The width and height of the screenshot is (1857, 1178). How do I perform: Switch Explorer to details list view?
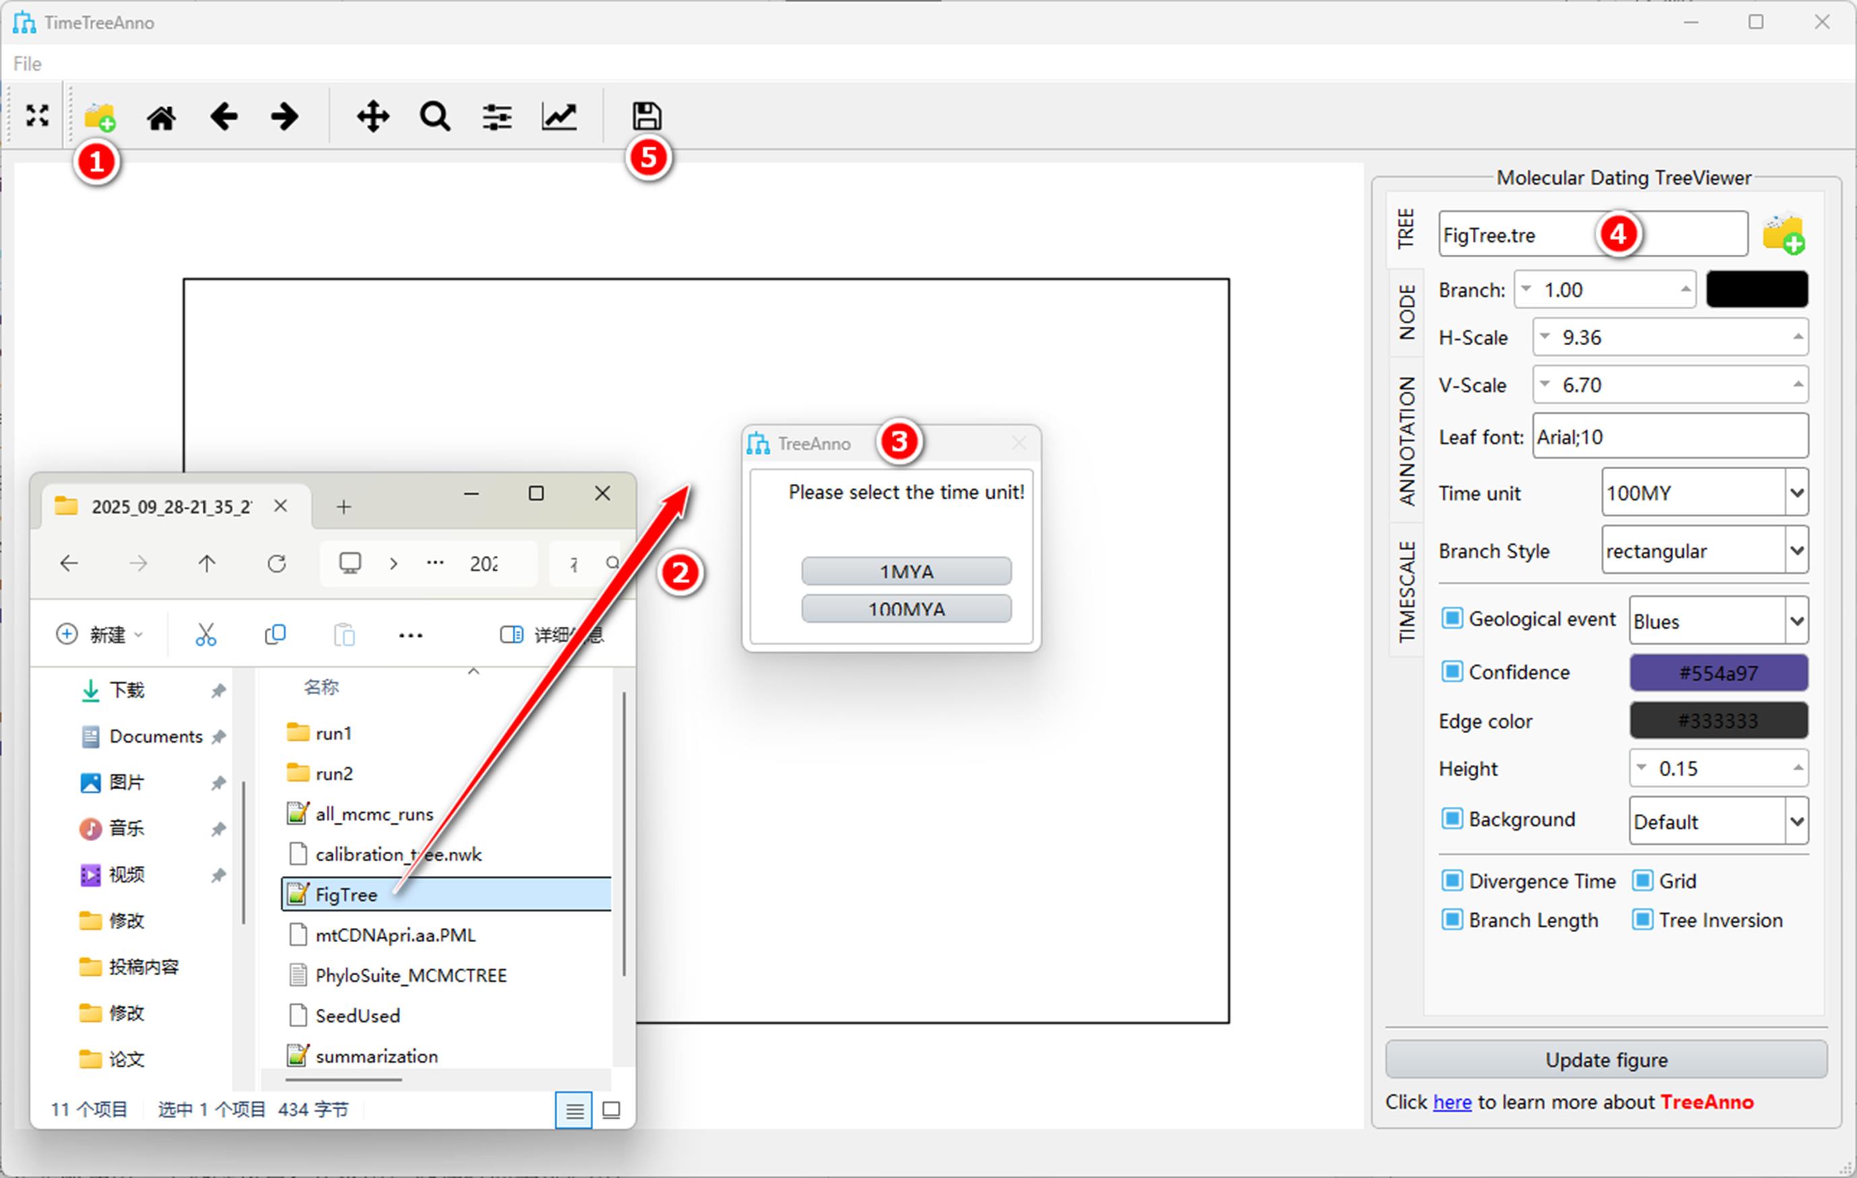574,1109
